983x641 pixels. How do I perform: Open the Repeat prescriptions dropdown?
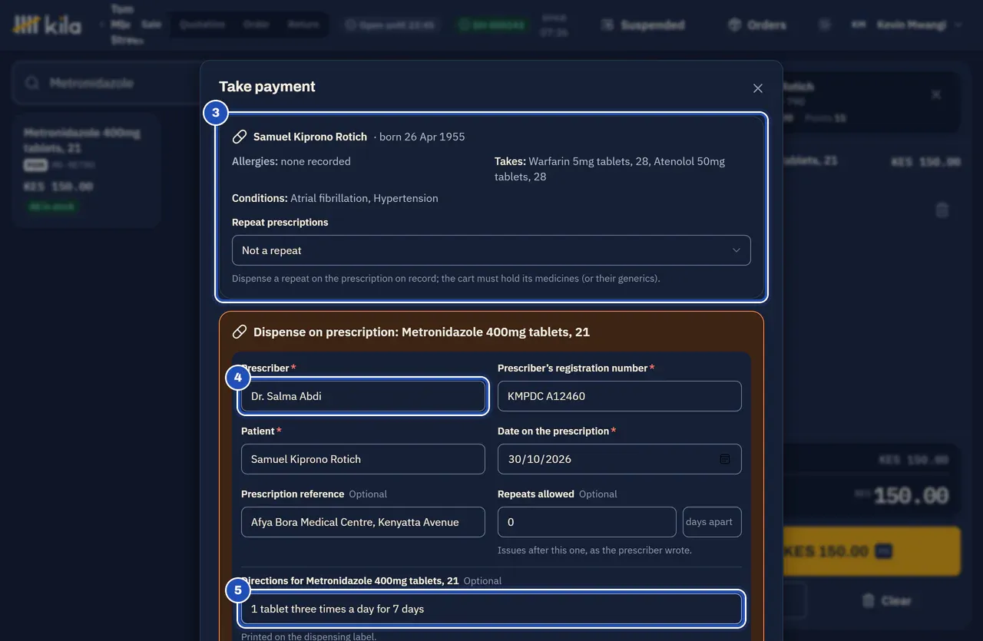pyautogui.click(x=491, y=250)
